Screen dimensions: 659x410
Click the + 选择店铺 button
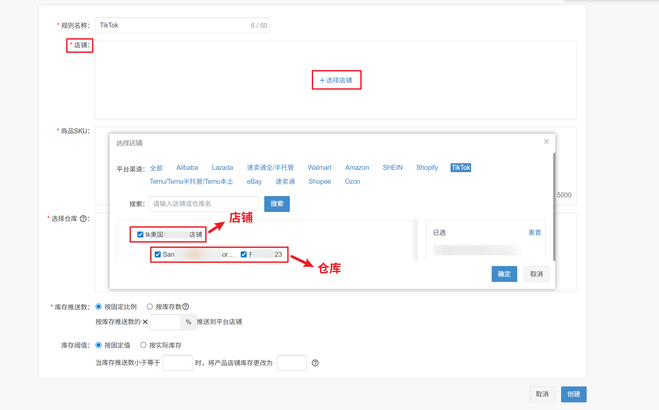point(336,80)
